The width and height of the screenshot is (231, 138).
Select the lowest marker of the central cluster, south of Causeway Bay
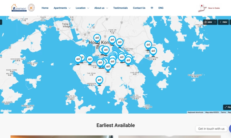tap(108, 67)
